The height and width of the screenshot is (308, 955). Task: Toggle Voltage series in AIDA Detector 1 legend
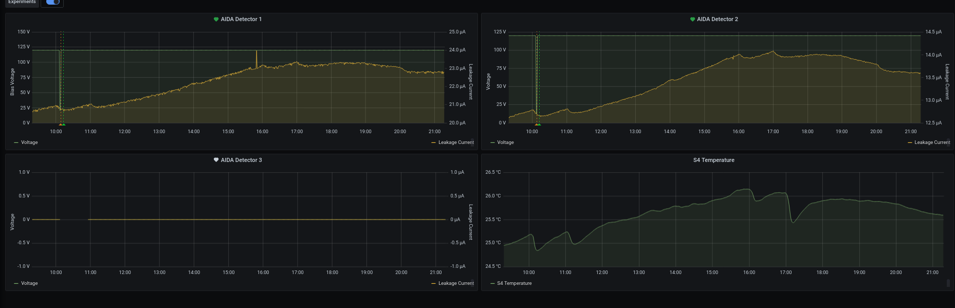coord(29,142)
